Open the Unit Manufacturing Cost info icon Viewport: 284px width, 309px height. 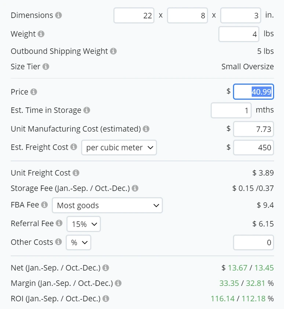coord(146,129)
